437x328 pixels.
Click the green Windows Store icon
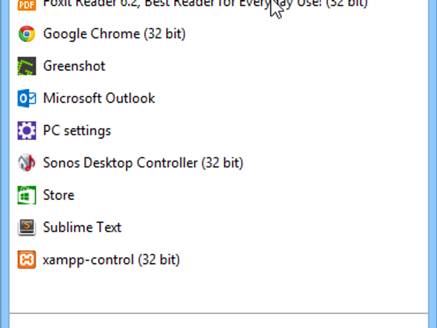pyautogui.click(x=27, y=196)
